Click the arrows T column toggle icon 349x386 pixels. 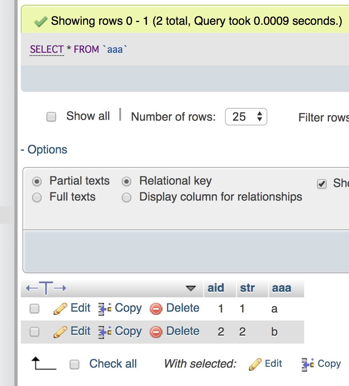[x=46, y=288]
